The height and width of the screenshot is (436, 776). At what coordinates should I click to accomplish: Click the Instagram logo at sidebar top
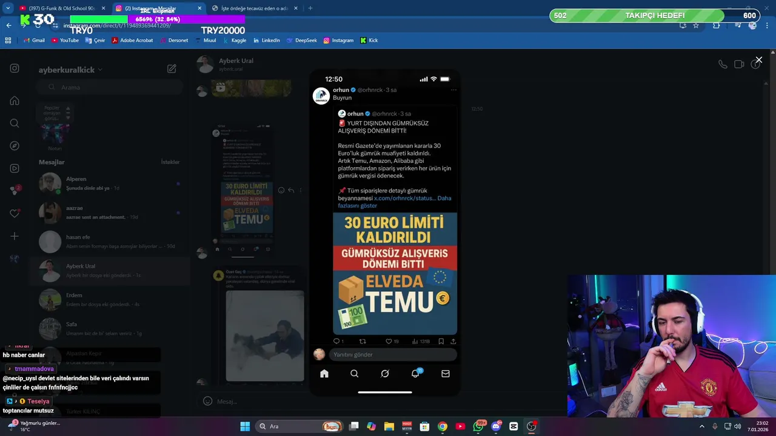click(x=15, y=68)
